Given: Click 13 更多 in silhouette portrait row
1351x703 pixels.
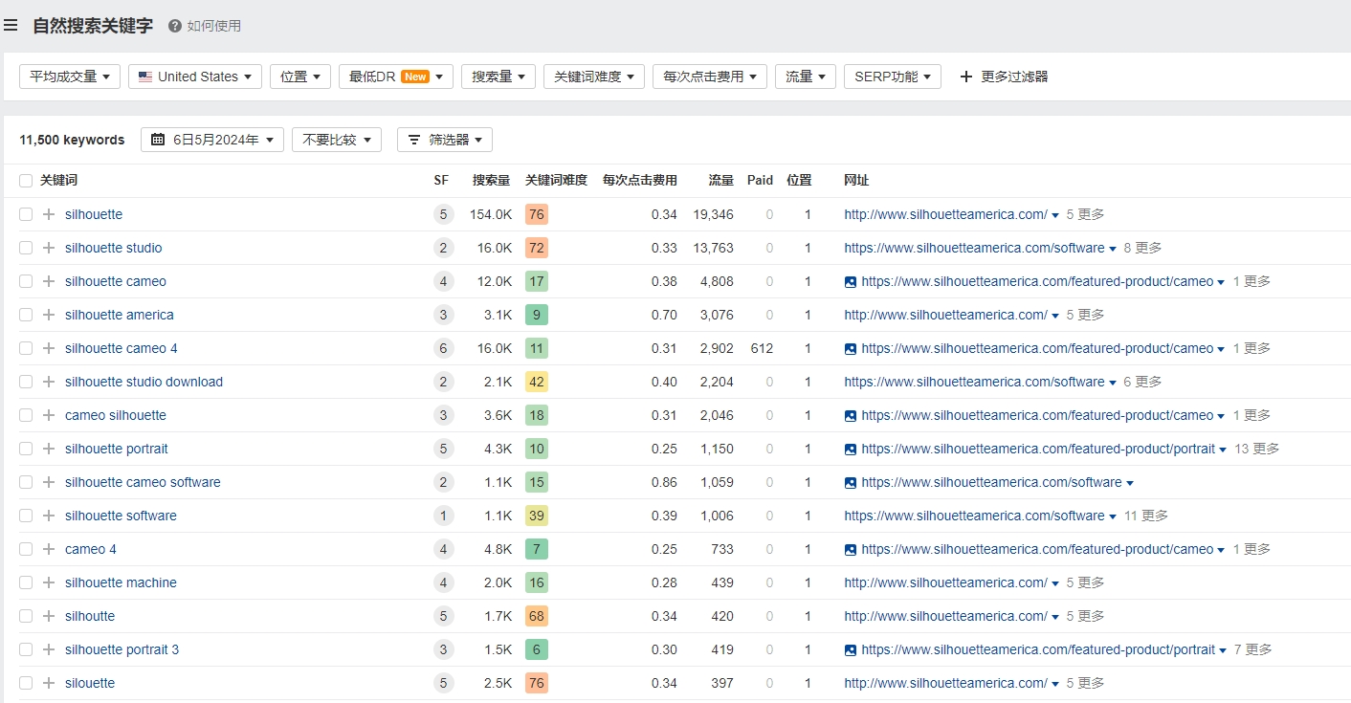Looking at the screenshot, I should pos(1256,449).
